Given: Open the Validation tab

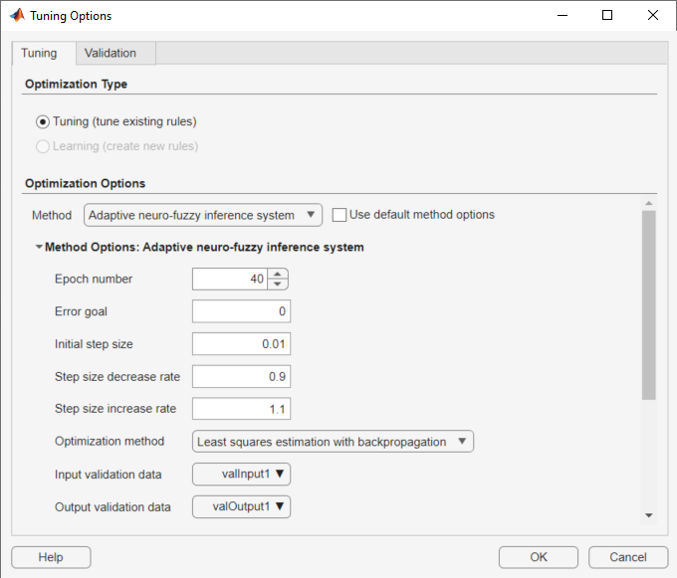Looking at the screenshot, I should tap(115, 53).
